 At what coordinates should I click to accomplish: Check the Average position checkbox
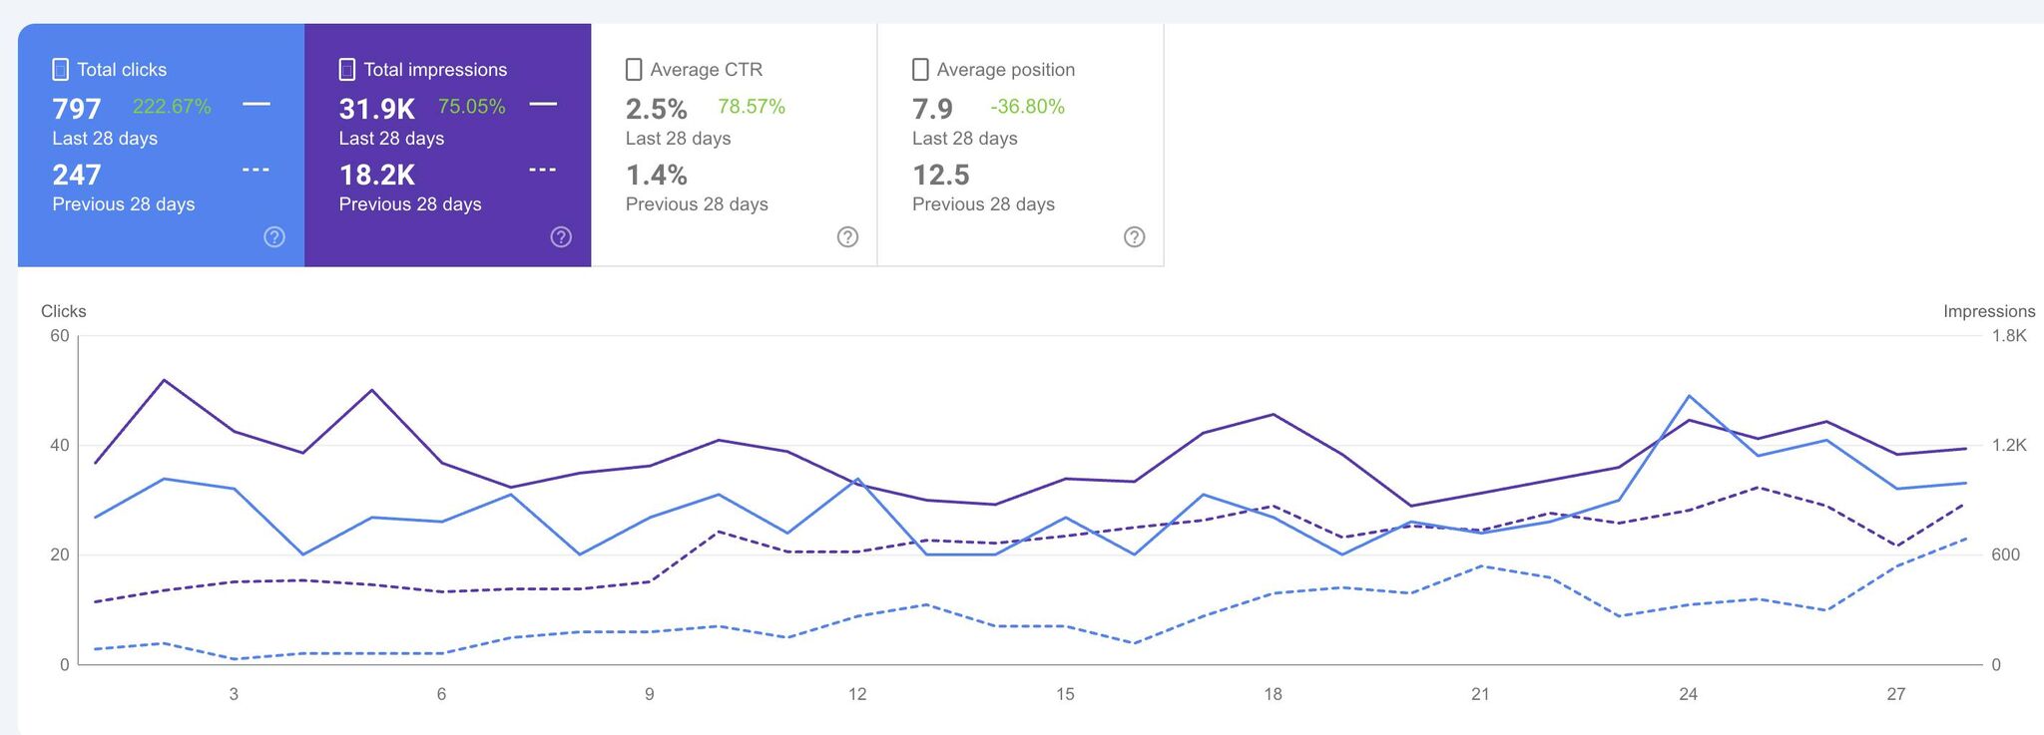(920, 70)
